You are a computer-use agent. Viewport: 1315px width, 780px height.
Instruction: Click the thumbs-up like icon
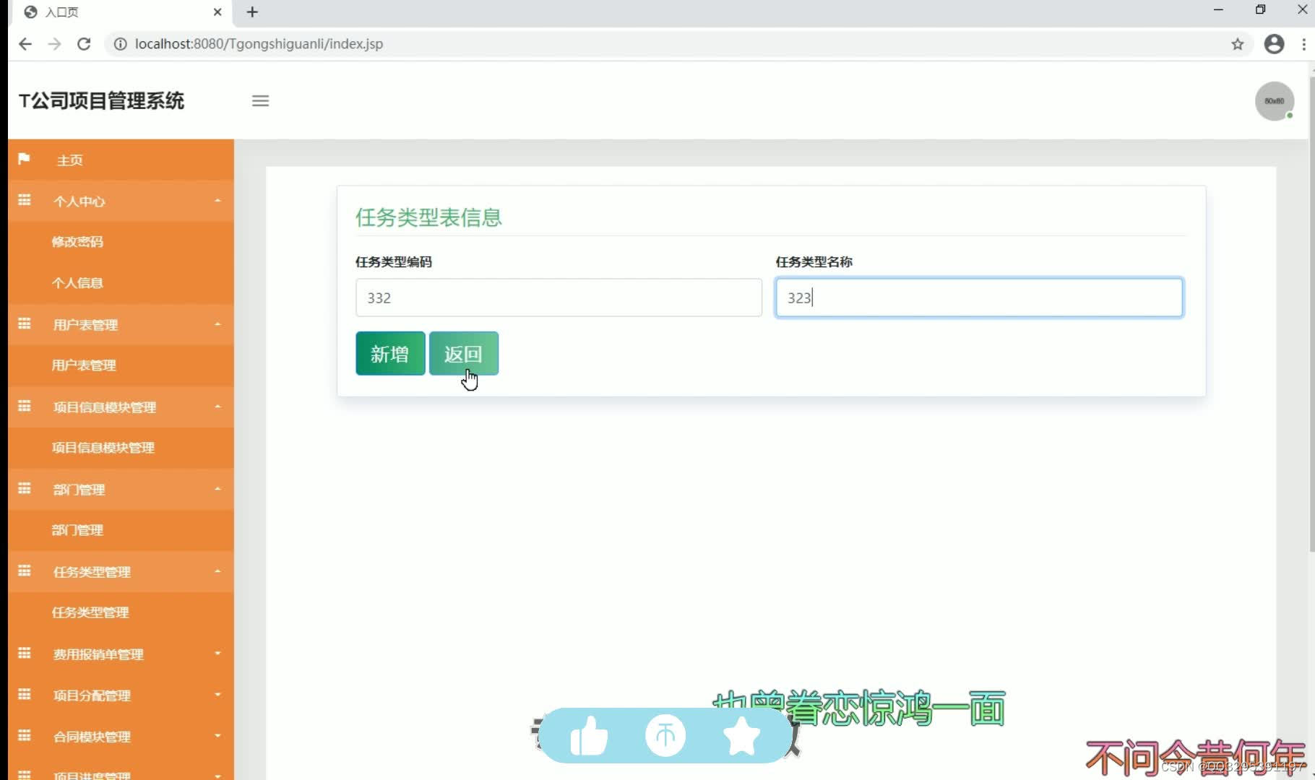click(x=589, y=736)
